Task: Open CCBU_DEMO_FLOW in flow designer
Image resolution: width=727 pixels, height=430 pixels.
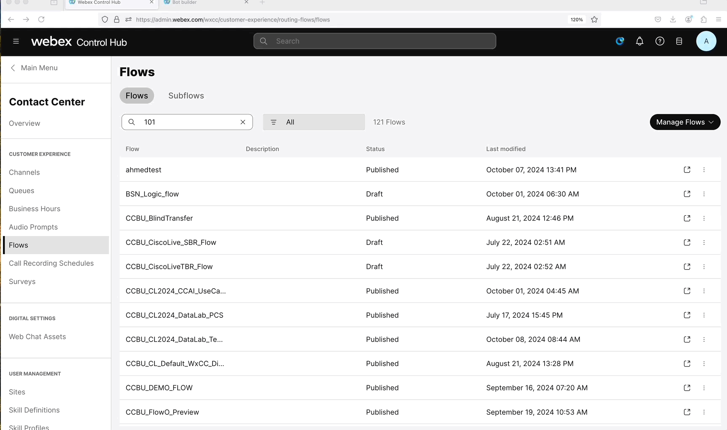Action: pos(687,388)
